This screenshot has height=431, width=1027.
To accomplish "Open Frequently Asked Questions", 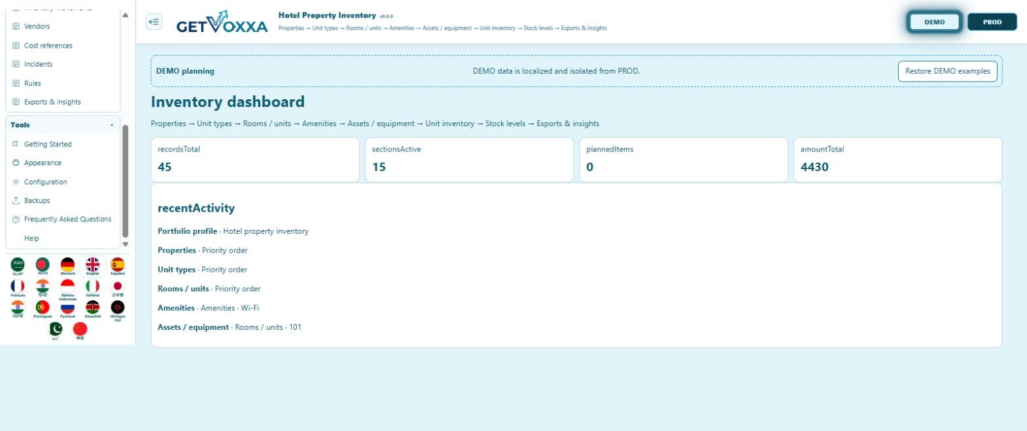I will click(67, 219).
